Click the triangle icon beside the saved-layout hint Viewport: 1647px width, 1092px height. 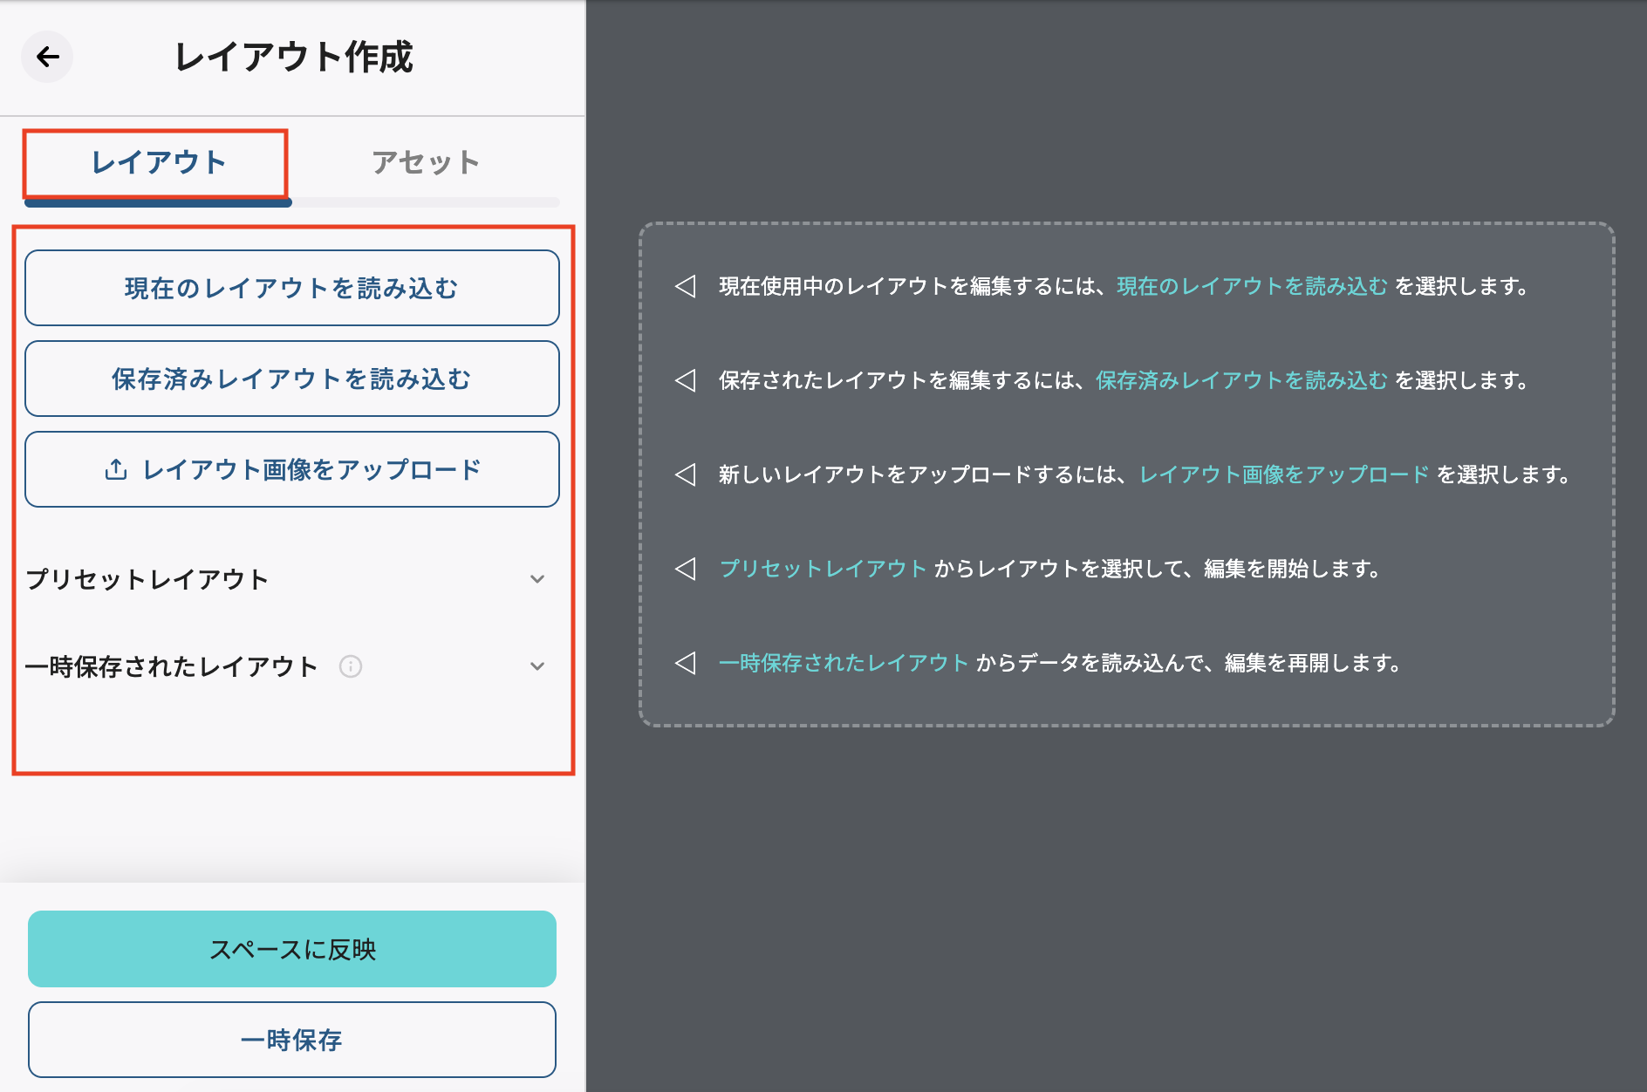coord(686,380)
